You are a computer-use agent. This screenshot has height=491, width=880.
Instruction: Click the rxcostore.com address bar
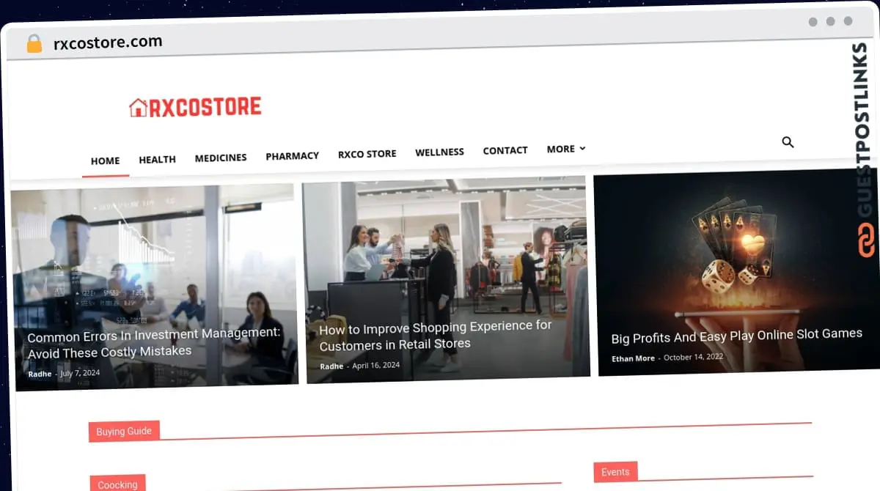click(108, 43)
